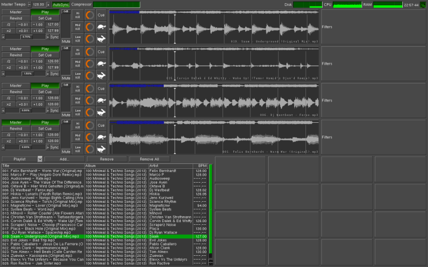Click the turtle icon on Felix Bernhardt Worm War deck
Image resolution: width=428 pixels, height=267 pixels.
click(x=101, y=137)
